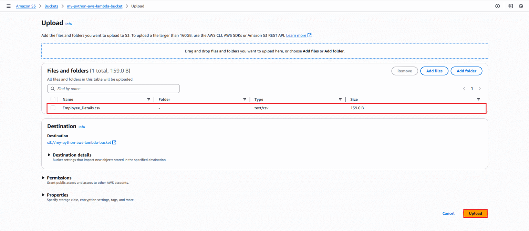Image resolution: width=529 pixels, height=231 pixels.
Task: Click the magnifier icon in search box
Action: [53, 89]
